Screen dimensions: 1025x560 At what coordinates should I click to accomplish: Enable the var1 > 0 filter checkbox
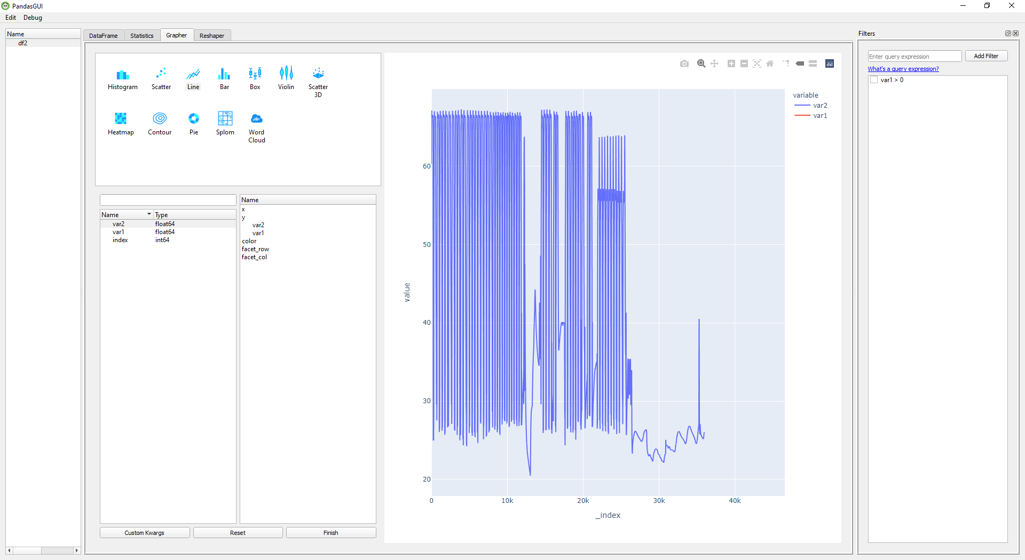coord(874,80)
